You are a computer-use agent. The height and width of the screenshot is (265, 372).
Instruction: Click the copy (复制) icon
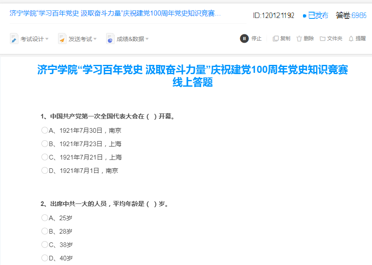pos(275,39)
